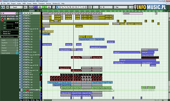Toggle the Snap on/off icon
The width and height of the screenshot is (170, 101).
[101, 7]
